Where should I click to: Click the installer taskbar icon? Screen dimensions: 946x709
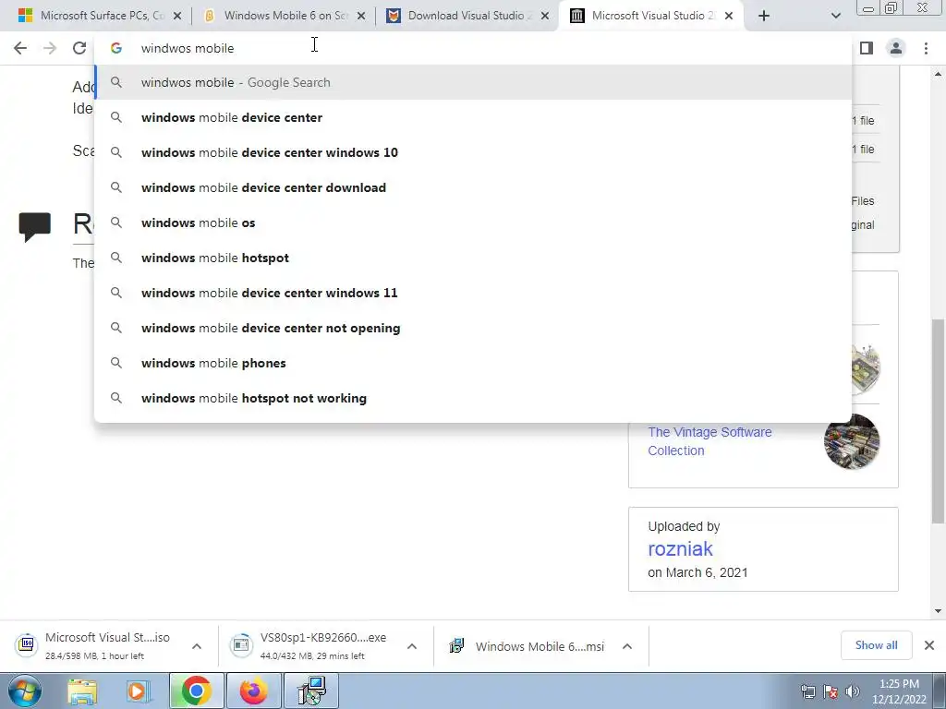tap(312, 691)
